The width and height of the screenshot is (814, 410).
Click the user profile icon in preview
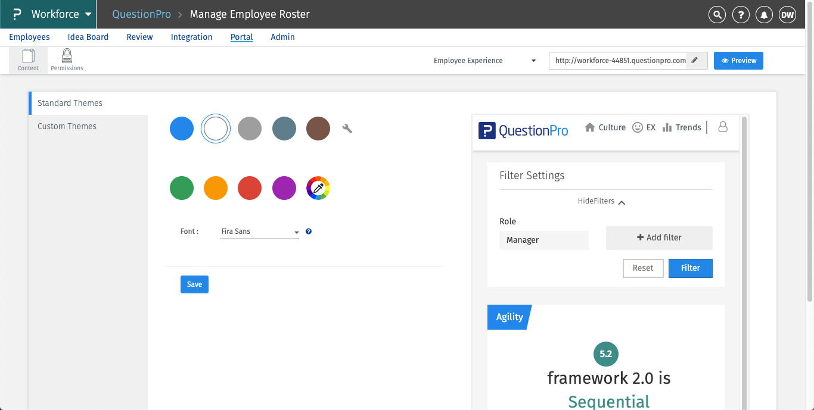(723, 127)
